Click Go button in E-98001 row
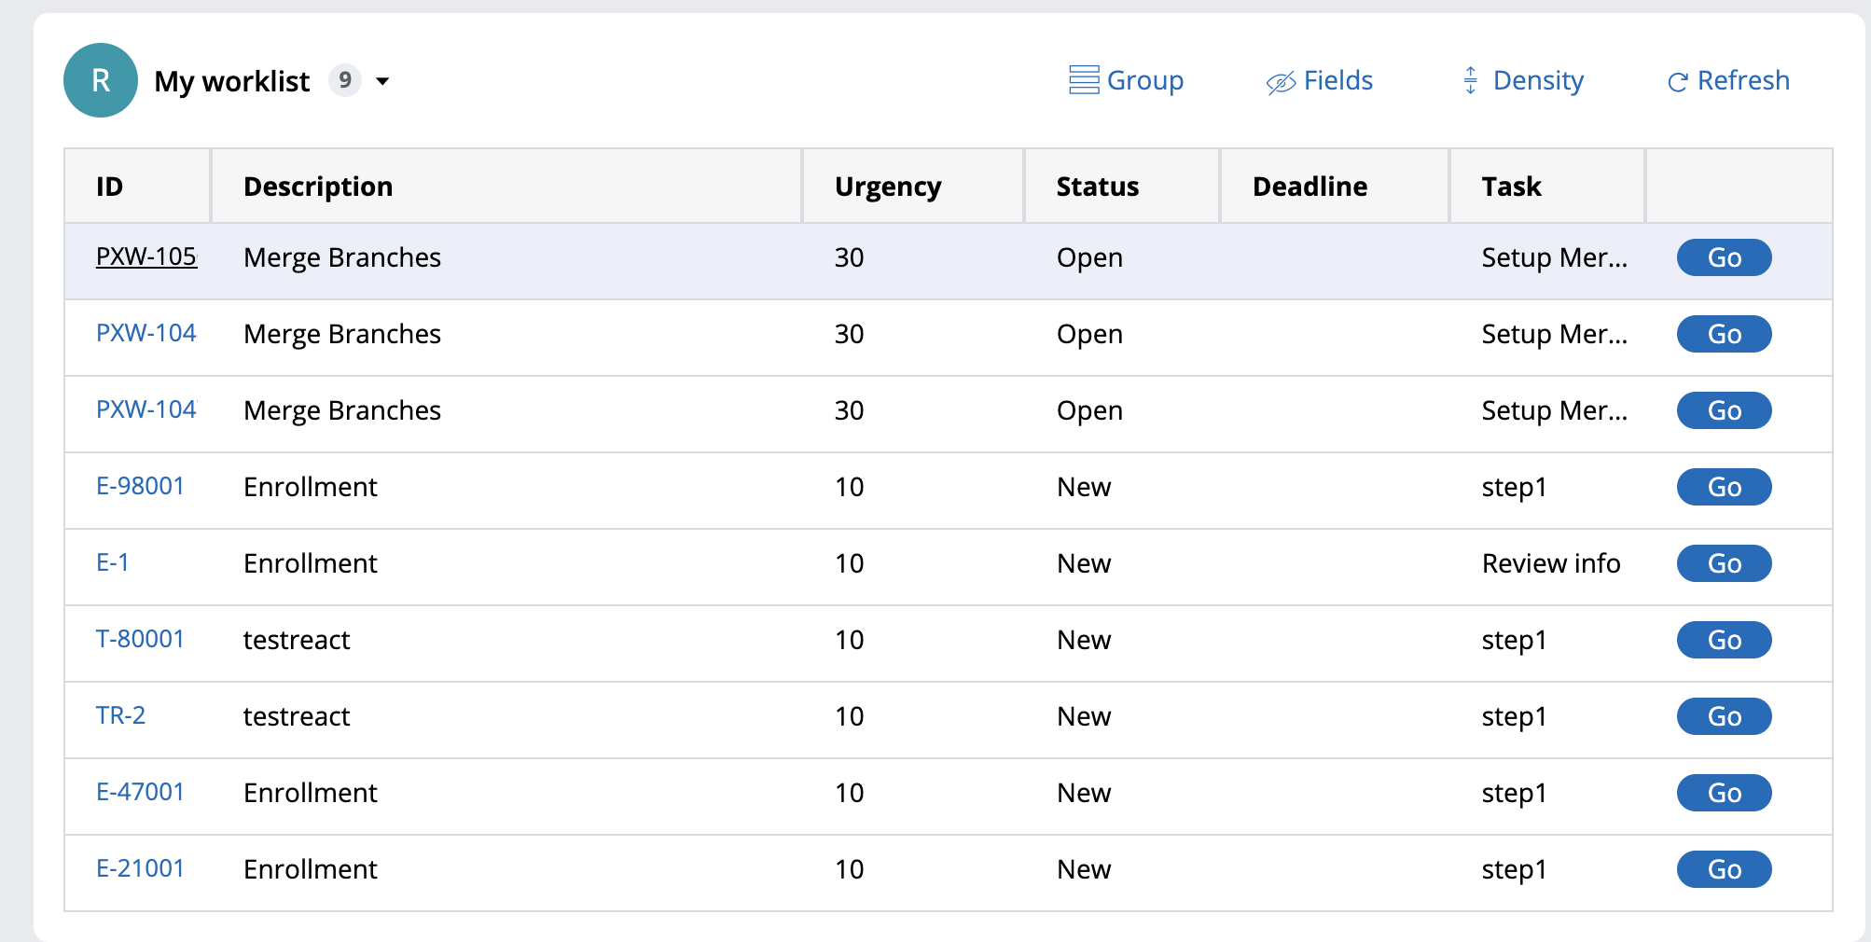Screen dimensions: 1871x942 point(1724,487)
